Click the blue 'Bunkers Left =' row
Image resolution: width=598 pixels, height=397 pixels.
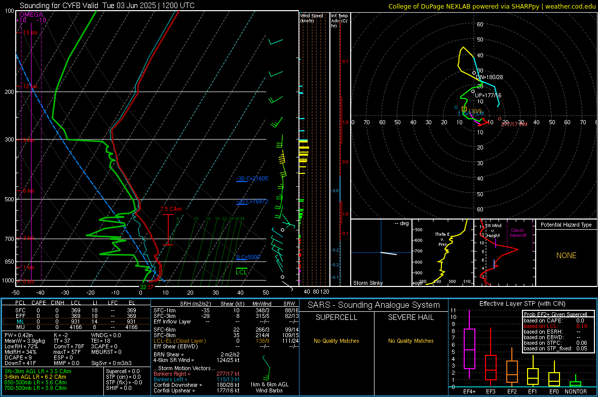coord(197,379)
